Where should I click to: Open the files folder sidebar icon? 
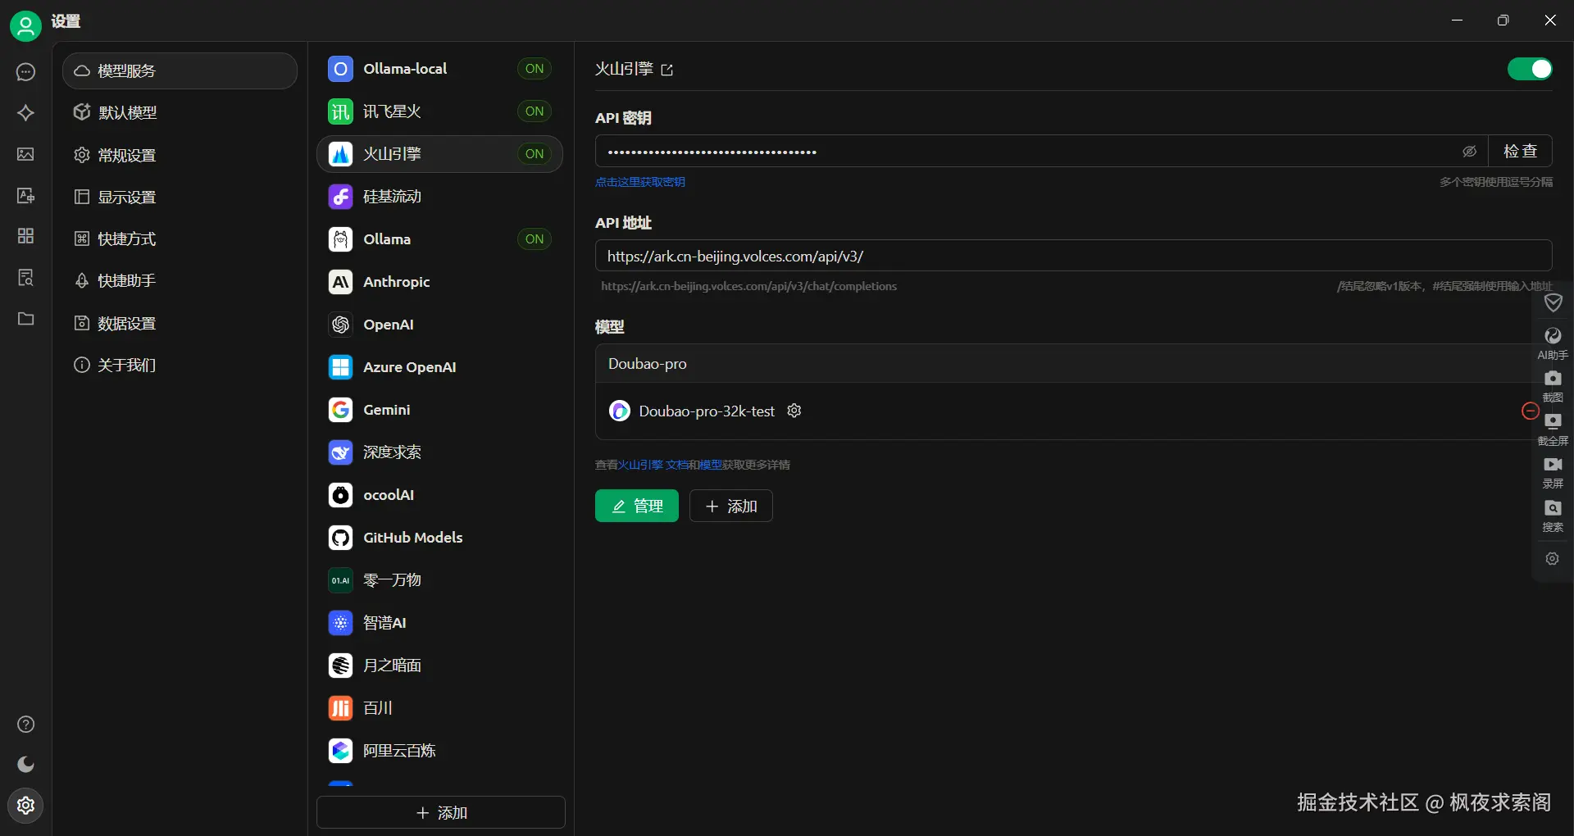click(x=25, y=319)
